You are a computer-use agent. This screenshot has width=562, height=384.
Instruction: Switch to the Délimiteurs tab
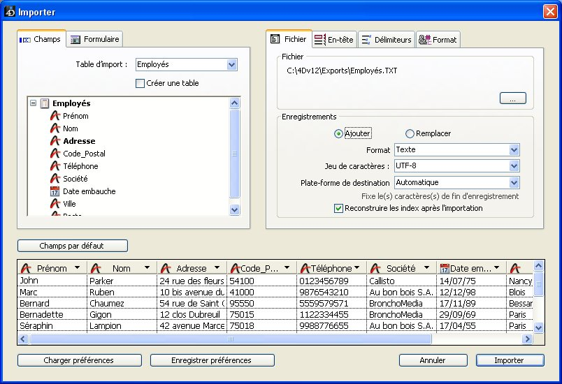point(387,40)
